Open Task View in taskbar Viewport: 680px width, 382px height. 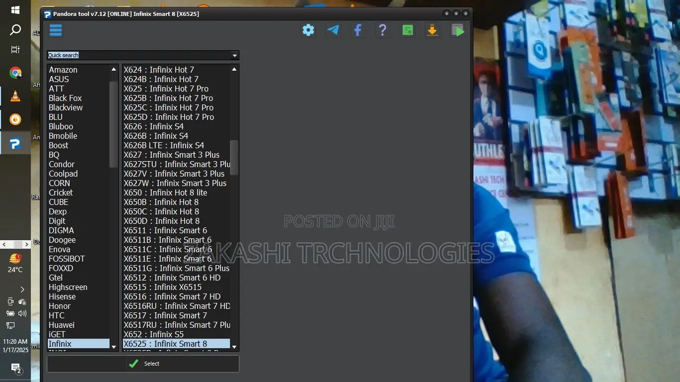(15, 50)
